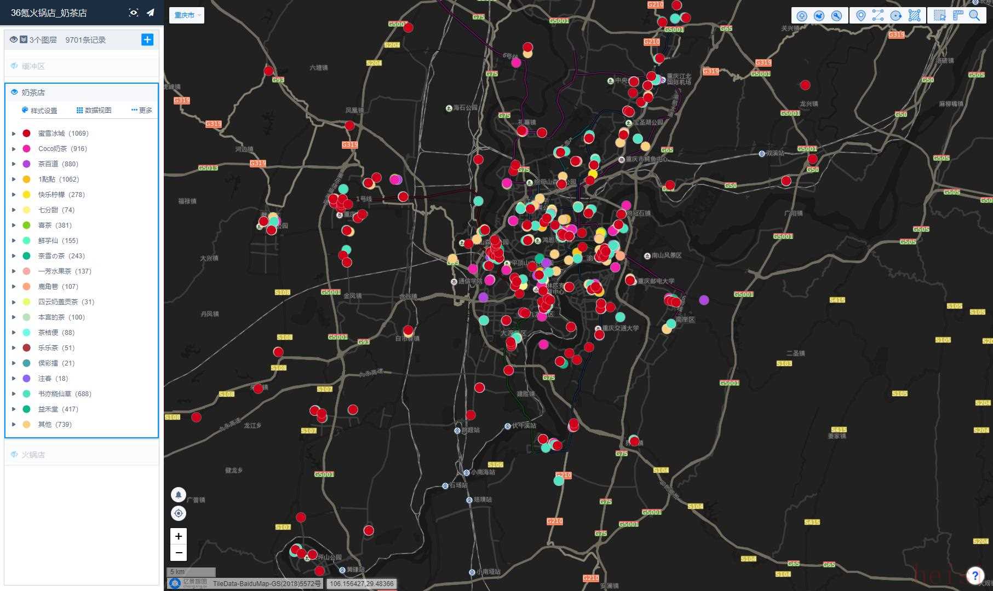Image resolution: width=993 pixels, height=591 pixels.
Task: Click the 更多 more options link
Action: (142, 111)
